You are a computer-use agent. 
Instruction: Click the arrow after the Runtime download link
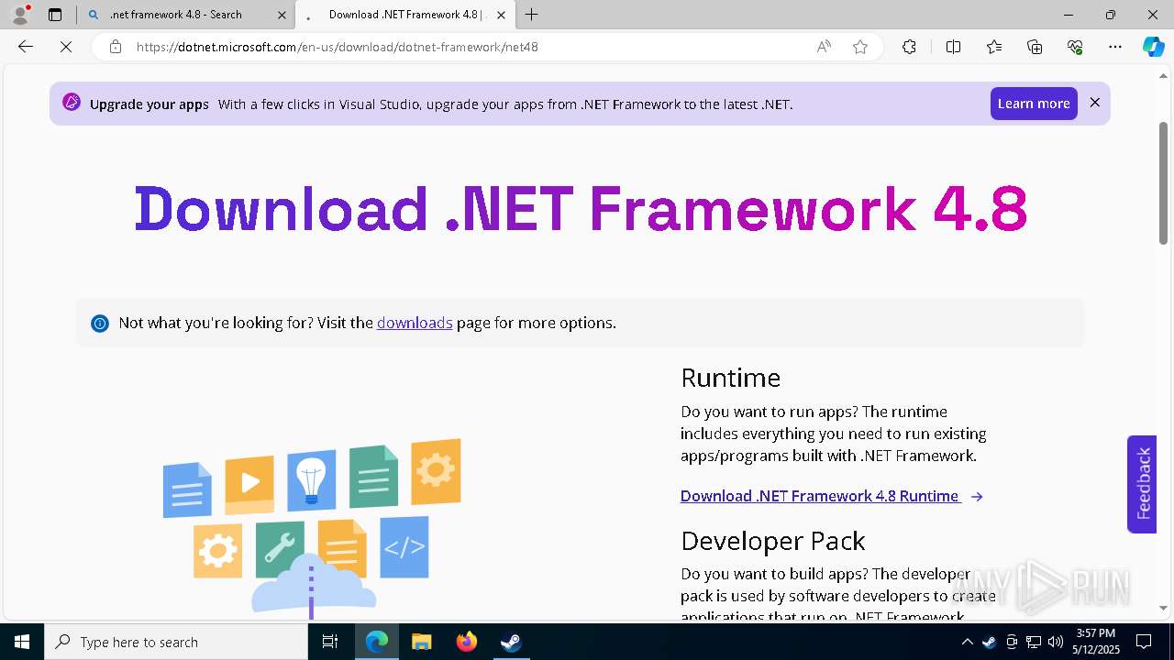pyautogui.click(x=977, y=497)
